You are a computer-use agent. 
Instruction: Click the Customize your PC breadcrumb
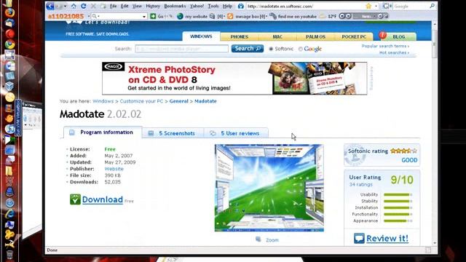(141, 101)
